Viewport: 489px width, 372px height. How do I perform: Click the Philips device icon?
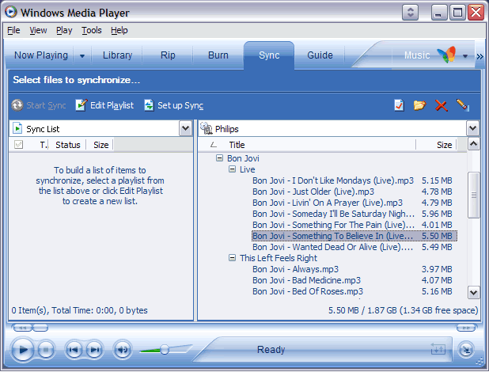point(207,128)
